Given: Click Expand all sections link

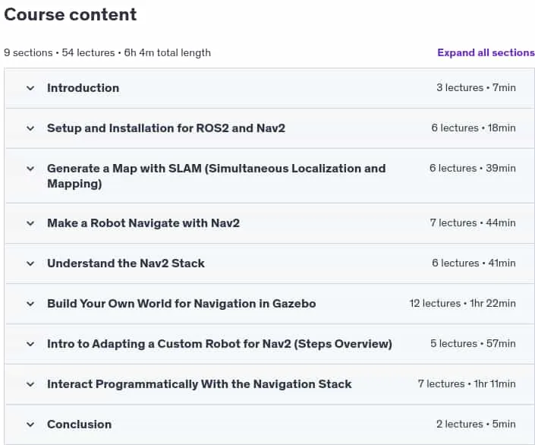Looking at the screenshot, I should 486,52.
